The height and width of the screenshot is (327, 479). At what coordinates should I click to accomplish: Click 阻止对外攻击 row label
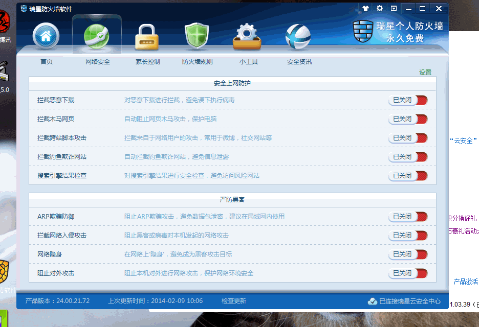[56, 273]
